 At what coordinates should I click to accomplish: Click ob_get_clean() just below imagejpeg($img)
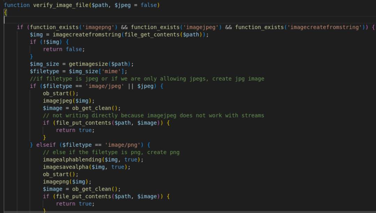(95, 108)
